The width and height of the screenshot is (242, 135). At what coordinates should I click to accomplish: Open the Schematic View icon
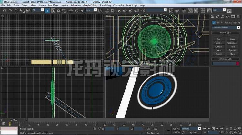pyautogui.click(x=196, y=11)
